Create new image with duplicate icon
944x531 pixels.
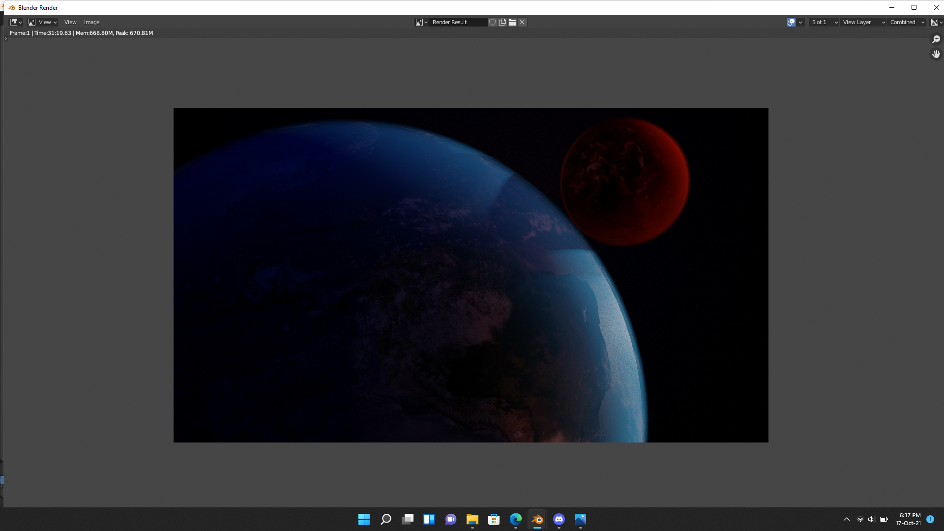(502, 22)
